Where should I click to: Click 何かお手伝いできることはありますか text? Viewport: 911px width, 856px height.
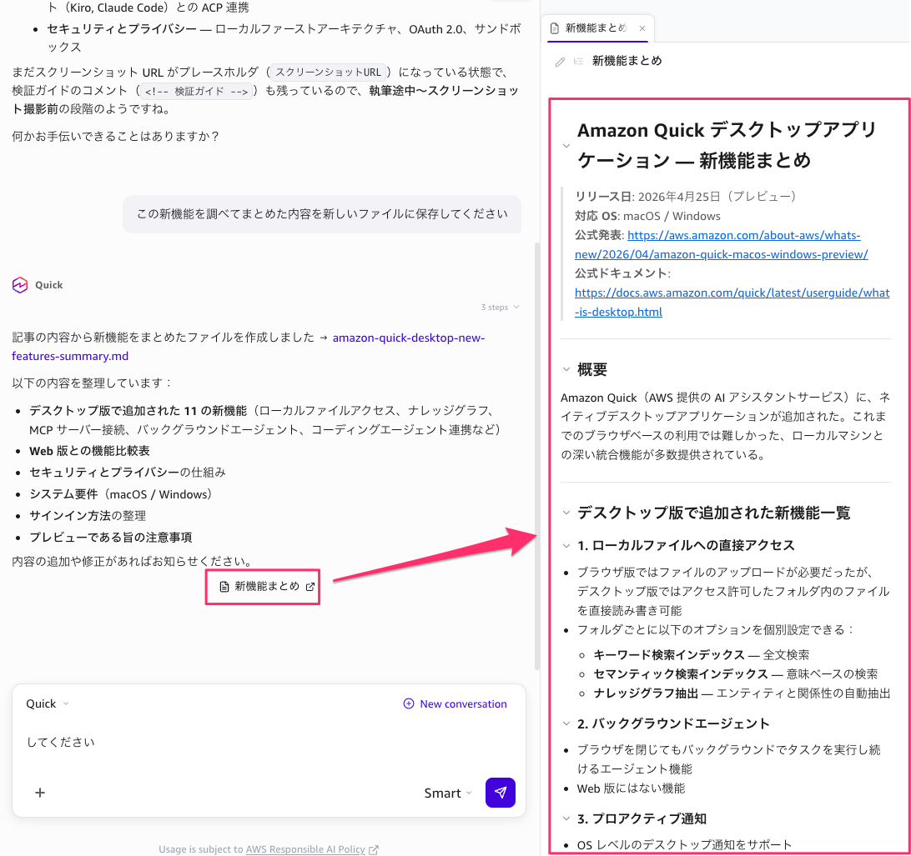(116, 137)
